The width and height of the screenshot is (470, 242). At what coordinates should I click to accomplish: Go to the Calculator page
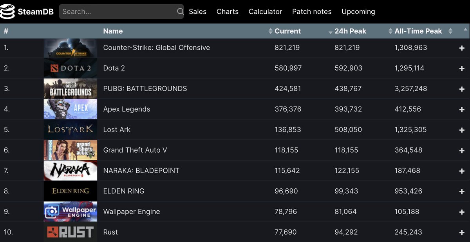point(265,12)
